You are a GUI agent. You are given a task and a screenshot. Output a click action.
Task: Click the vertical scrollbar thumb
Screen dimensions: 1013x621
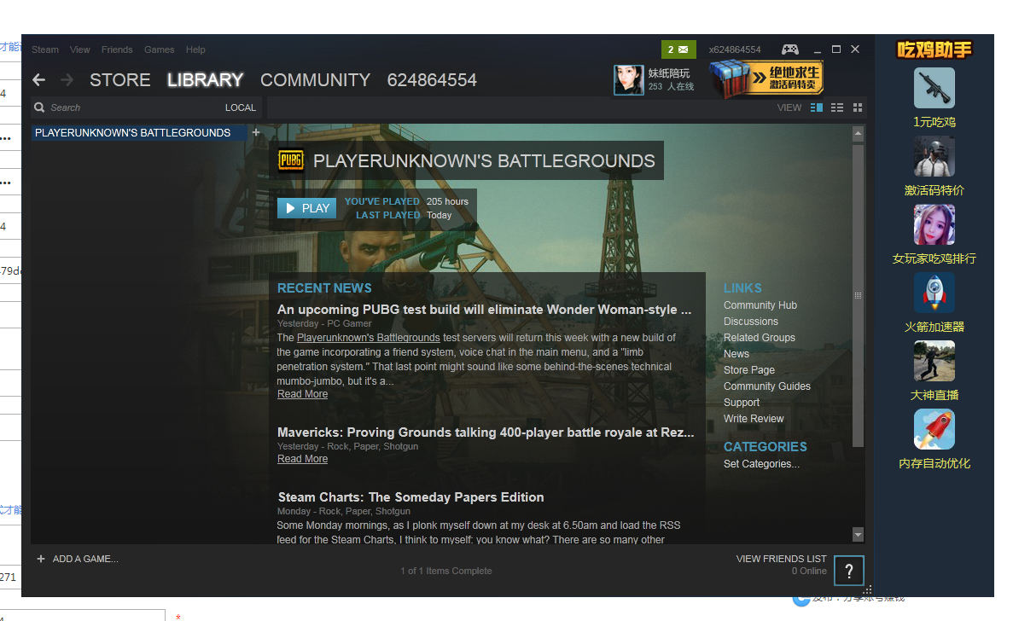pos(858,296)
